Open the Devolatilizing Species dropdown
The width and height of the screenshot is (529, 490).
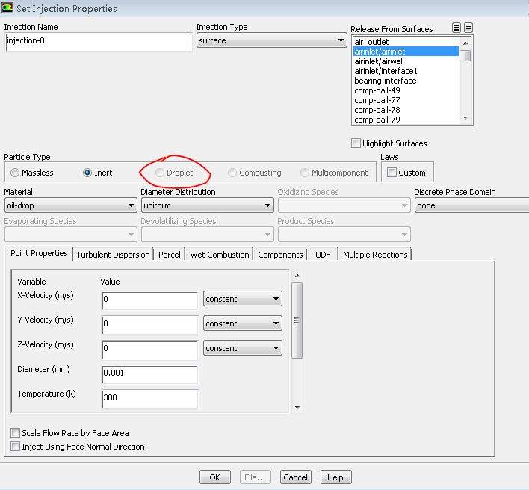point(208,235)
